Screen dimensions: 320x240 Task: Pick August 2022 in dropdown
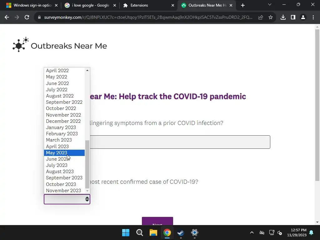point(64,96)
